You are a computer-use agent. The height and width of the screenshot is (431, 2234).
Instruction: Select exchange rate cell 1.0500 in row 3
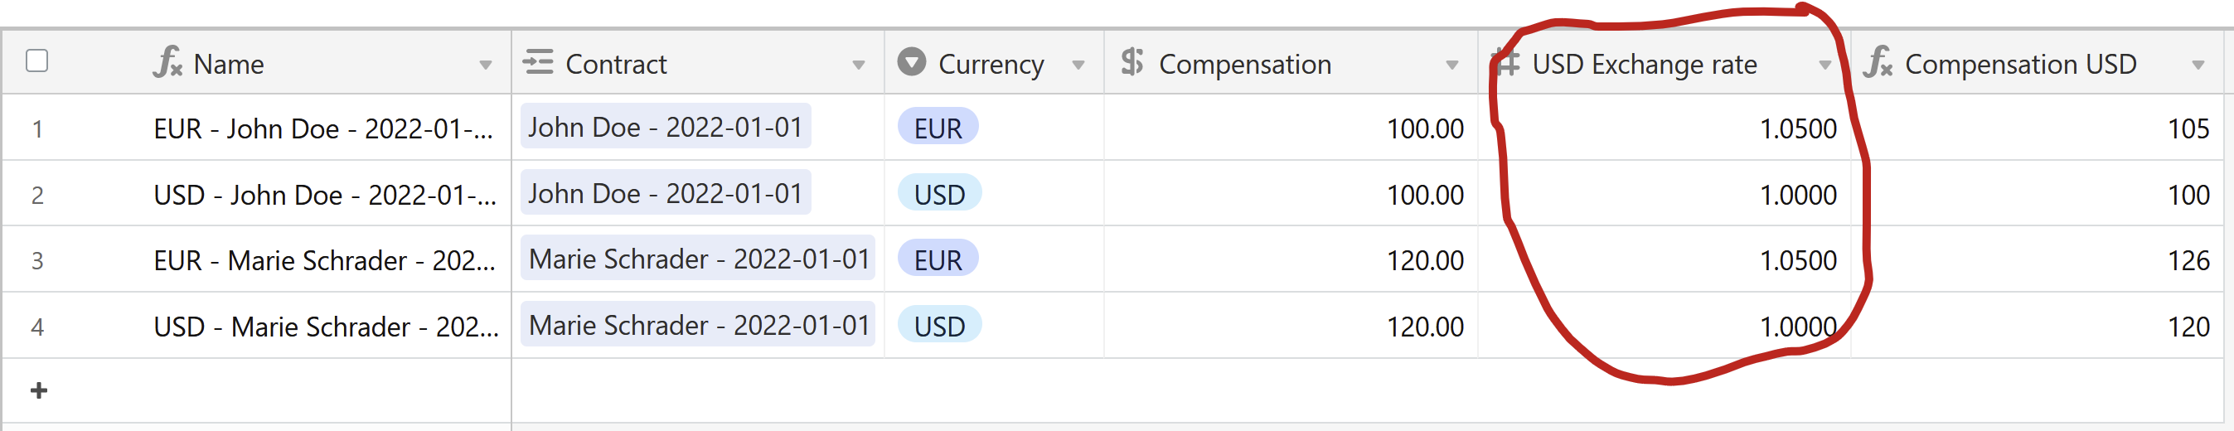1665,259
